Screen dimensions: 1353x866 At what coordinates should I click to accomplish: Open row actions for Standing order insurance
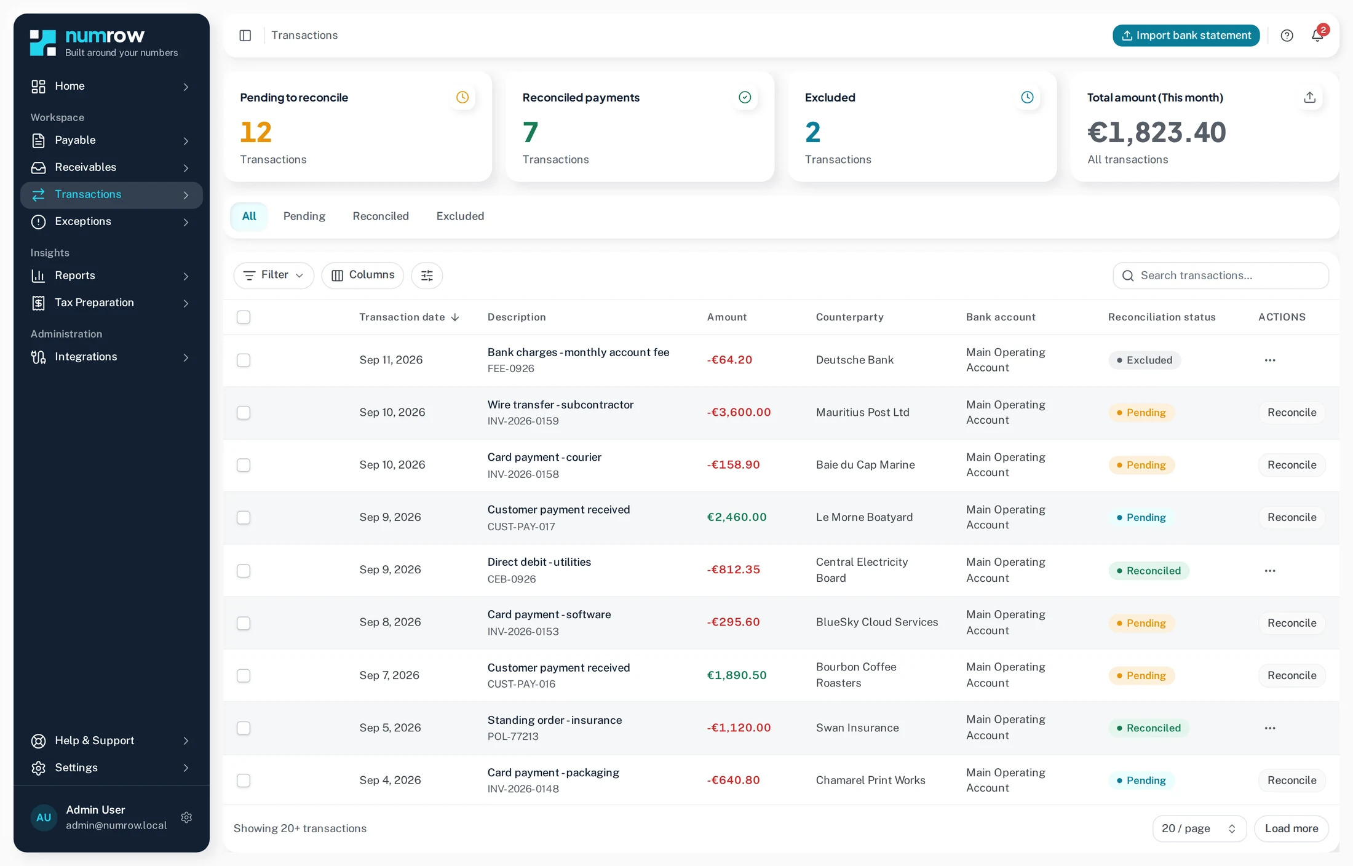click(x=1270, y=728)
